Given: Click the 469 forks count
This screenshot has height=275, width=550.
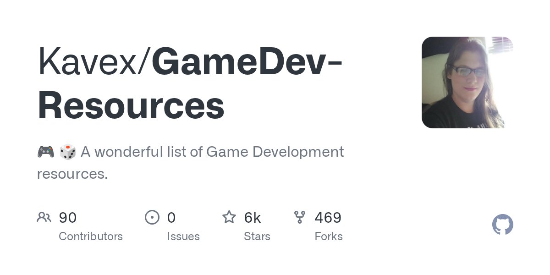Looking at the screenshot, I should [328, 218].
